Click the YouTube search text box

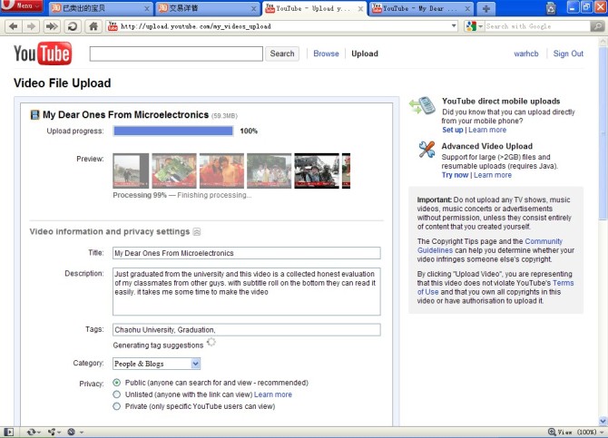(176, 54)
